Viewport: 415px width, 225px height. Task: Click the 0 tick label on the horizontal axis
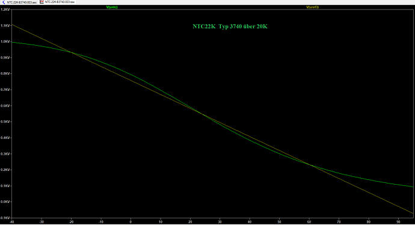pos(131,222)
